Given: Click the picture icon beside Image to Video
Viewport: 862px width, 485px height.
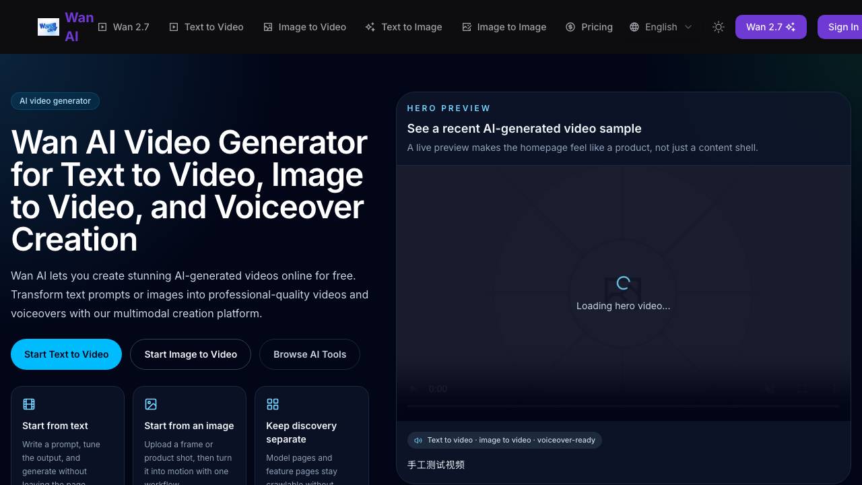Looking at the screenshot, I should (268, 27).
